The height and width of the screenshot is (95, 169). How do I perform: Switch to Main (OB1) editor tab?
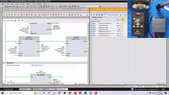[x=37, y=89]
